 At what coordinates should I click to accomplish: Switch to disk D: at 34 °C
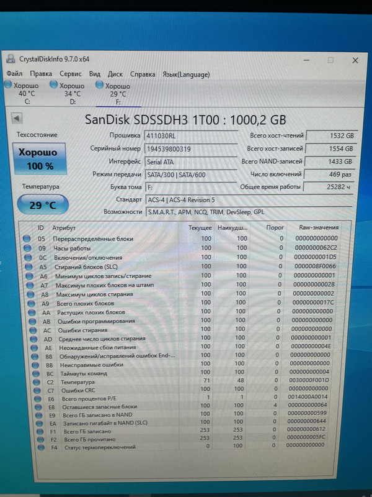pos(68,93)
